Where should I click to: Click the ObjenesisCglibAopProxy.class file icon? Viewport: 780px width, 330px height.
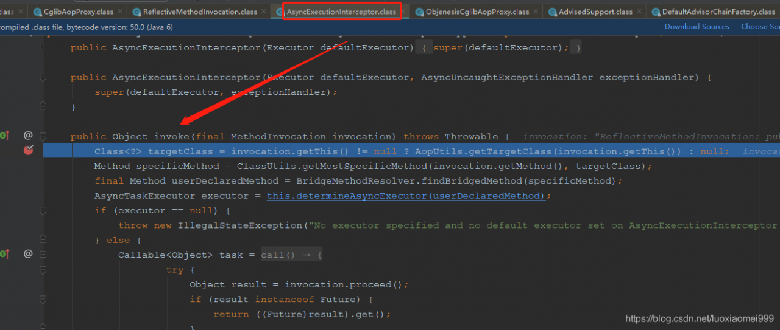(420, 12)
